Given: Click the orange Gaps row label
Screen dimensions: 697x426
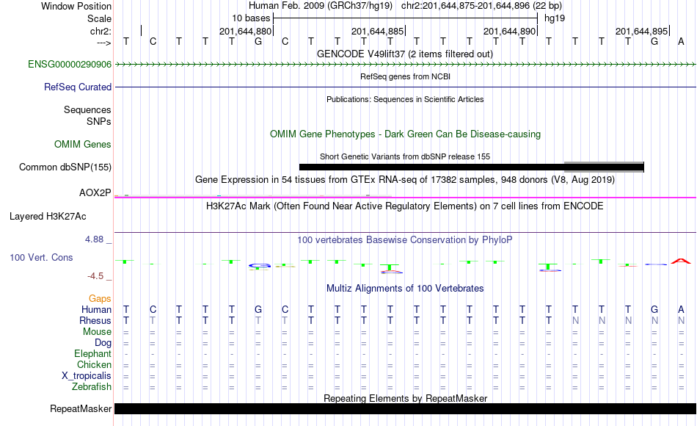Looking at the screenshot, I should coord(100,299).
